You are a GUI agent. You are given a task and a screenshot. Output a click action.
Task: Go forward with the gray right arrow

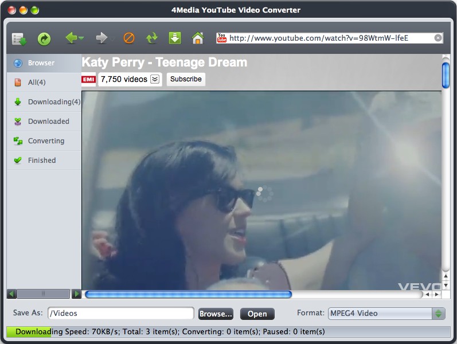[x=101, y=38]
